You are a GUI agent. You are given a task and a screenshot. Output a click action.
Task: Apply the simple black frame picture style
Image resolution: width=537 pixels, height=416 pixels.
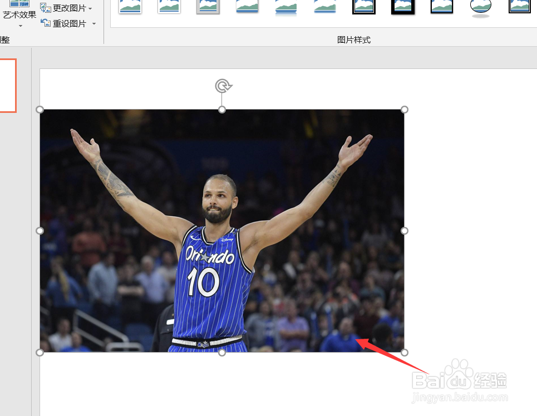(442, 6)
